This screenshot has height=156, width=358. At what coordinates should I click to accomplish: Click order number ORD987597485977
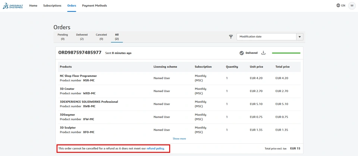point(80,53)
